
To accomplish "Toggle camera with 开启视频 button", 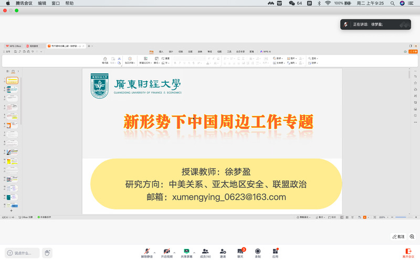I will point(166,252).
